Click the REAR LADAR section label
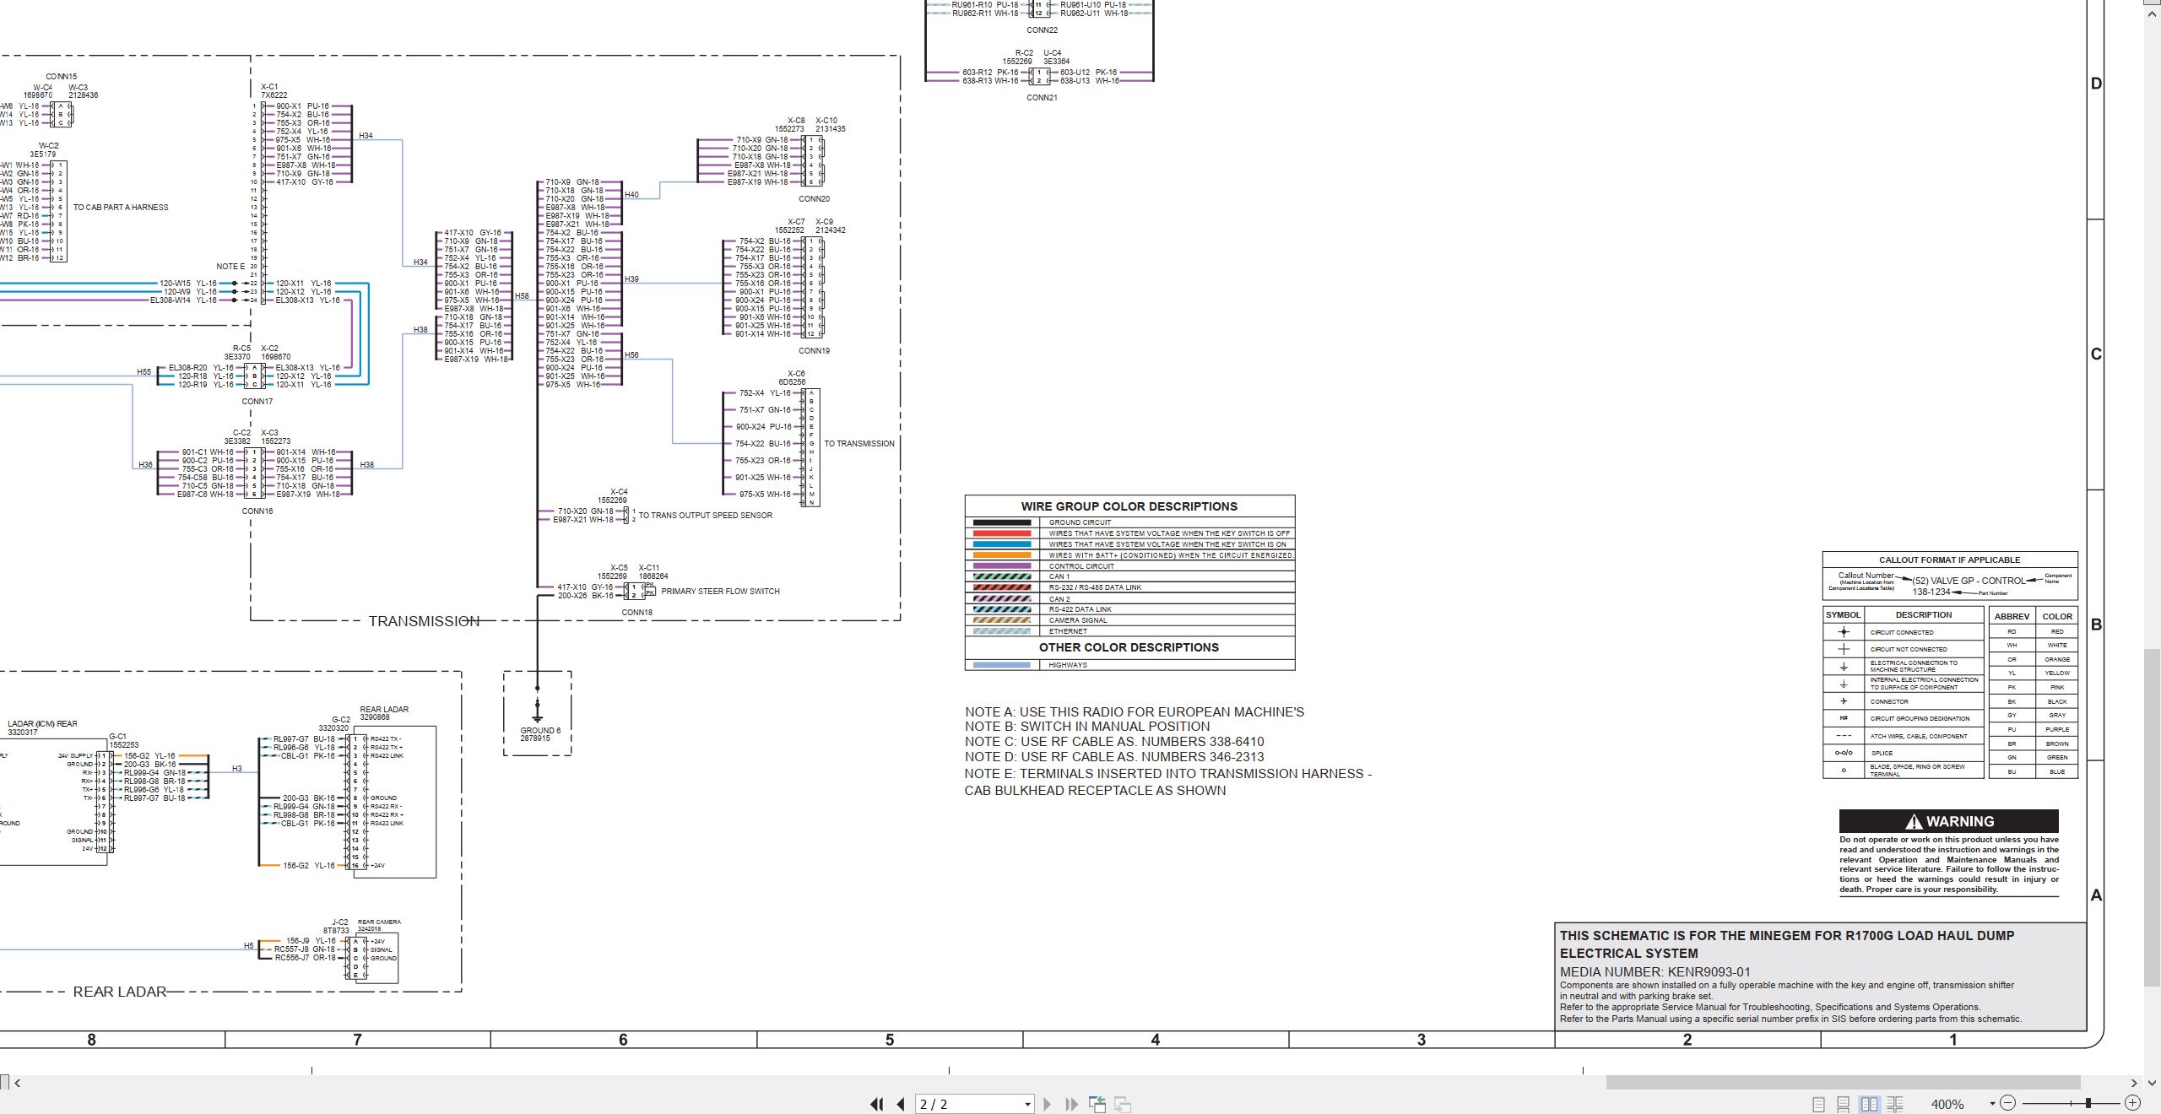 pos(120,992)
